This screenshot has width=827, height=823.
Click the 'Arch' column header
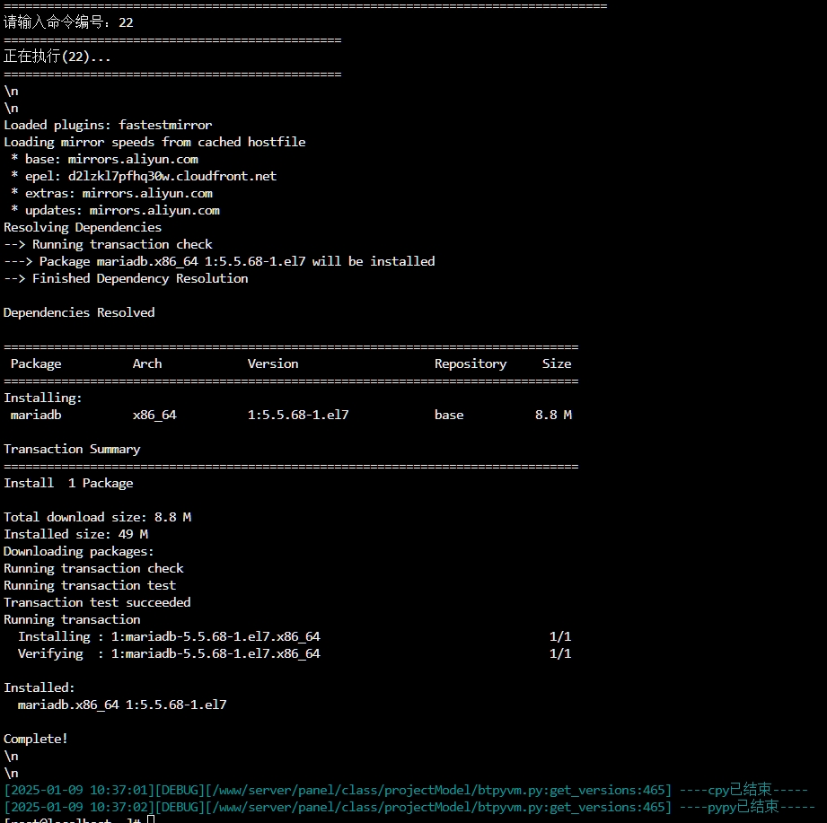[147, 363]
